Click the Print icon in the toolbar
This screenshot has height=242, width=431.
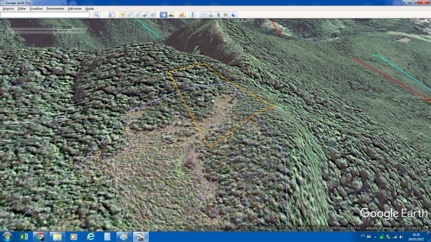211,15
